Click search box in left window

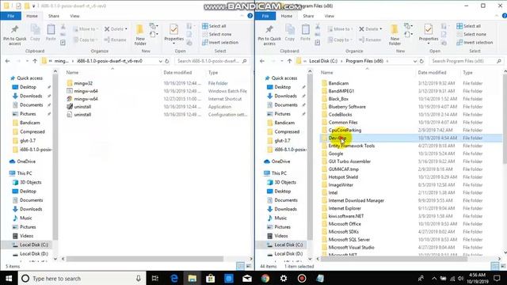click(x=212, y=61)
